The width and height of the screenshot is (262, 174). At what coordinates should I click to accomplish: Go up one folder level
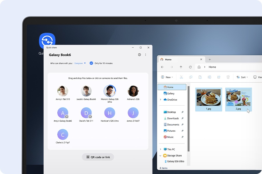(x=181, y=67)
